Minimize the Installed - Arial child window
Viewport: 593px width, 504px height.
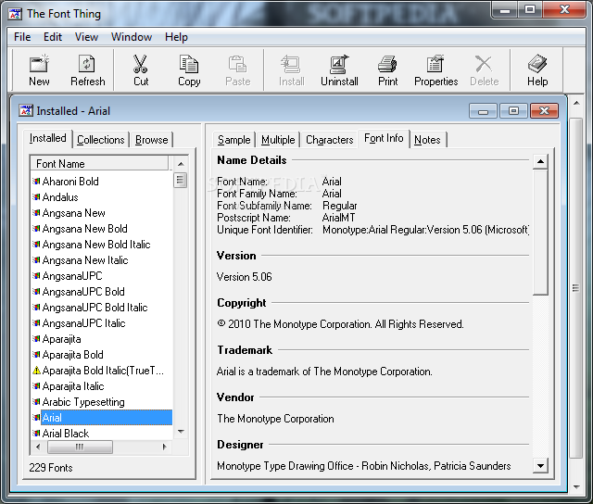click(483, 111)
